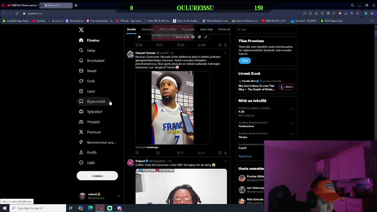Open options for #turpo trend
Image resolution: width=377 pixels, height=212 pixels.
[x=292, y=134]
